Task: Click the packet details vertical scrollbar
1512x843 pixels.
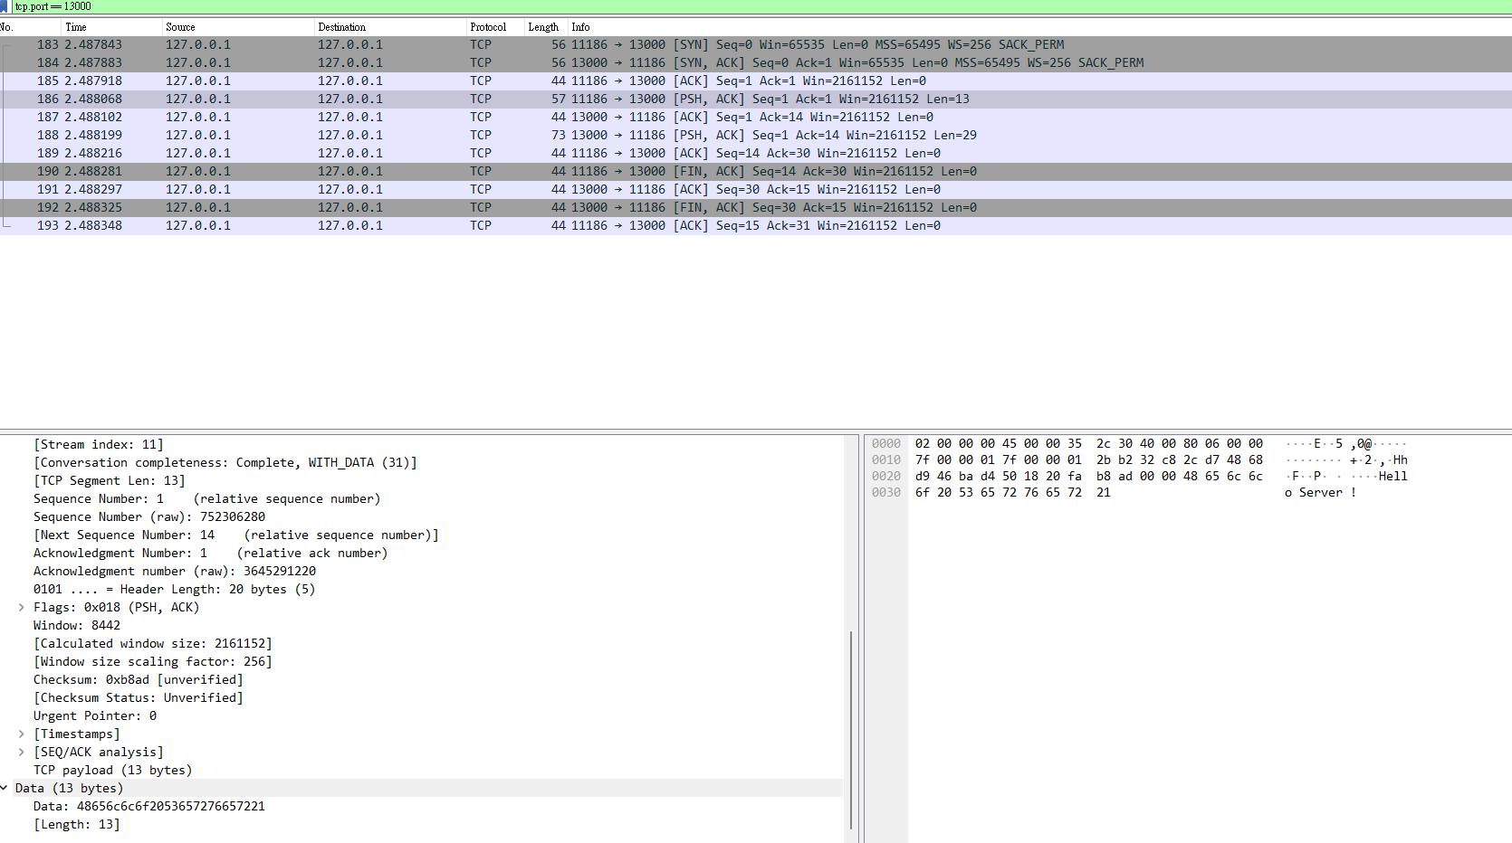Action: point(851,724)
